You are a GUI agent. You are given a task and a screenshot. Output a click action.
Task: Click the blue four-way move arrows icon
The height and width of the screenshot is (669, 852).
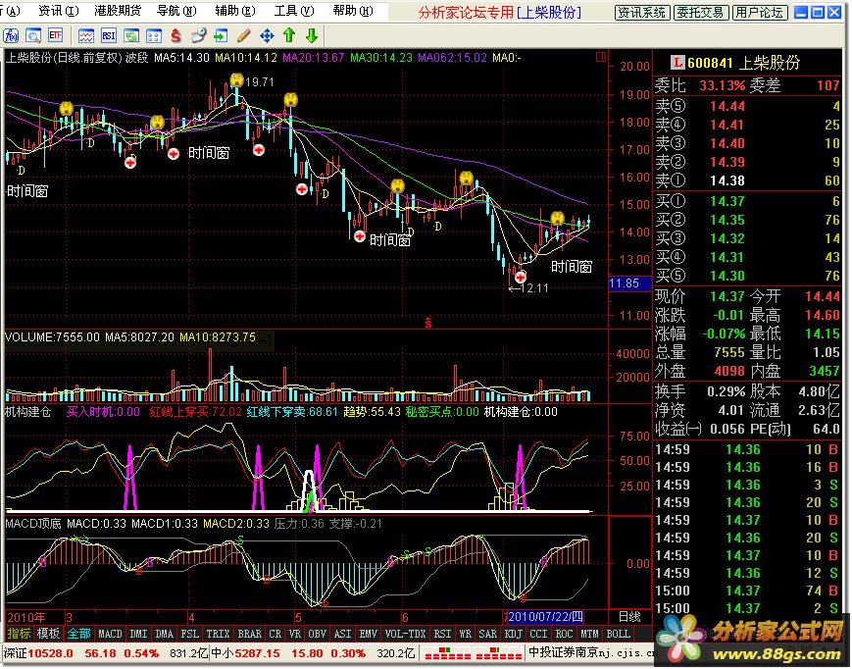tap(267, 36)
